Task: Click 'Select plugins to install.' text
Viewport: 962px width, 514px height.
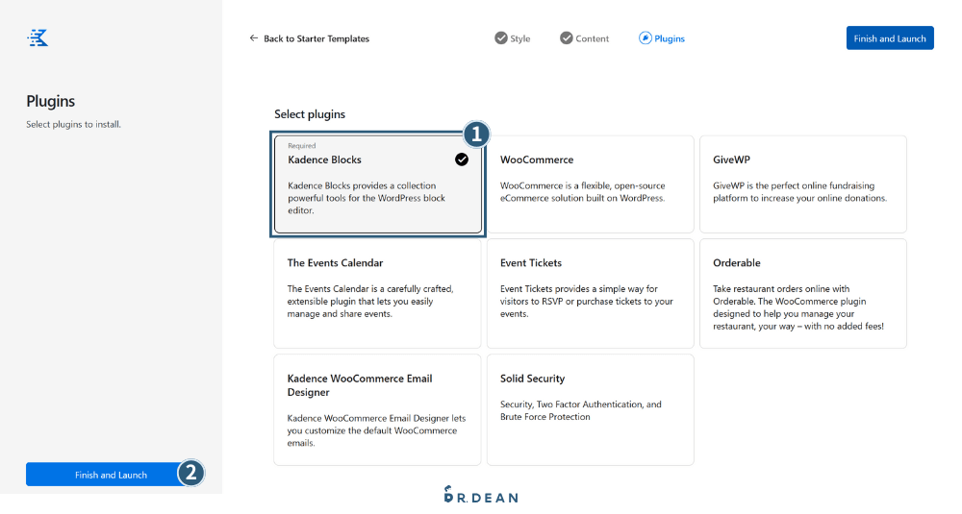Action: (x=74, y=124)
